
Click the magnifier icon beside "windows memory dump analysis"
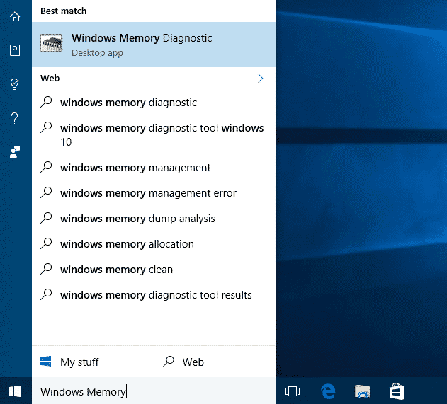click(46, 218)
